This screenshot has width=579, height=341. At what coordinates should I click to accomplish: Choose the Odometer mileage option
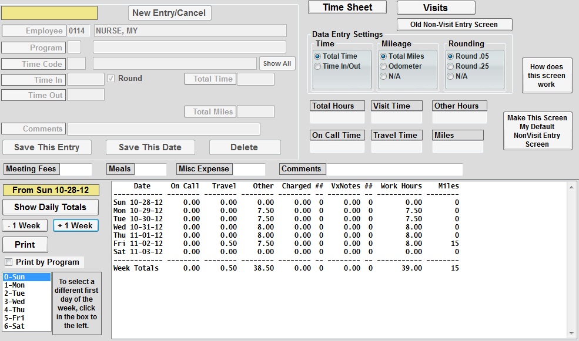point(383,66)
